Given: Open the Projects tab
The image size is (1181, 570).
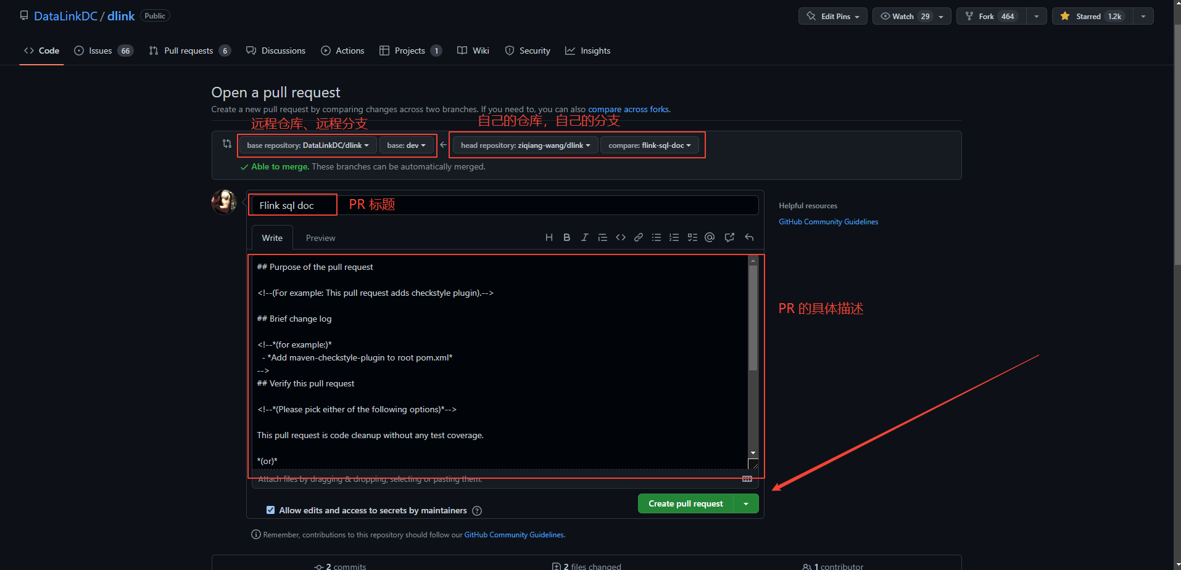Looking at the screenshot, I should pyautogui.click(x=410, y=51).
